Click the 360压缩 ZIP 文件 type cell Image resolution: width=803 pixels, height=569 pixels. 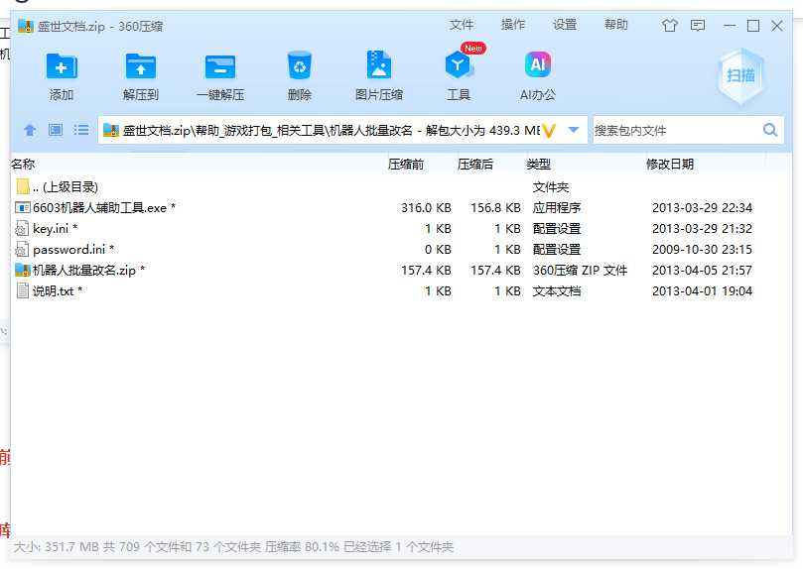[581, 270]
